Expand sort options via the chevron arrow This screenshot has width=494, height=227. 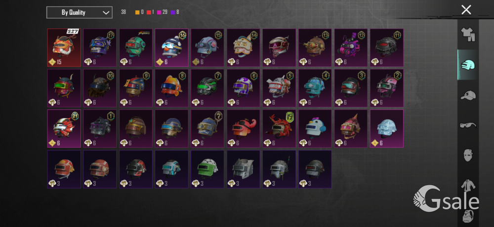106,13
